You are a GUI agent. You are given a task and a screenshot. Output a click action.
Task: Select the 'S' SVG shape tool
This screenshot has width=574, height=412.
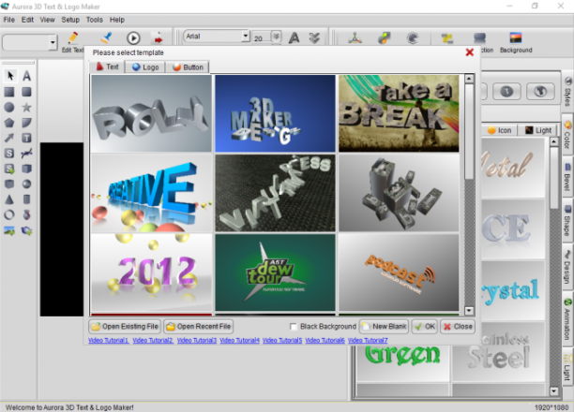pyautogui.click(x=9, y=154)
